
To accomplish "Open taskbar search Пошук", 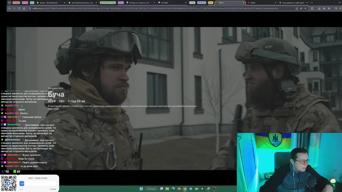I will pos(151,189).
